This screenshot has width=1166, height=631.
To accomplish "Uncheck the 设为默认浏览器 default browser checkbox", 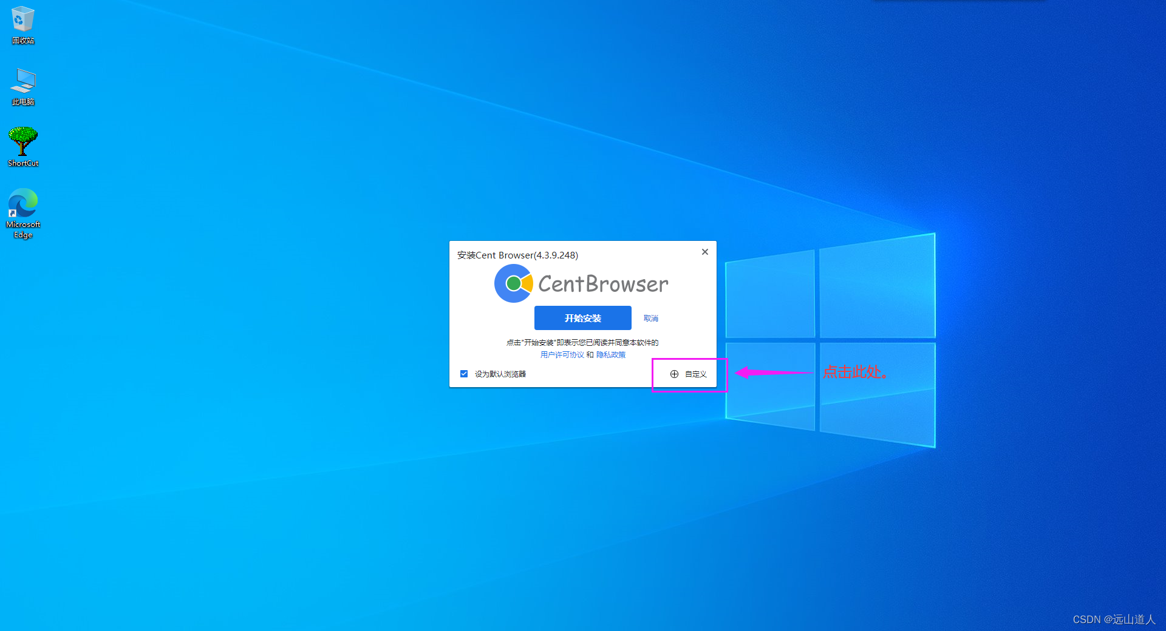I will pos(464,374).
